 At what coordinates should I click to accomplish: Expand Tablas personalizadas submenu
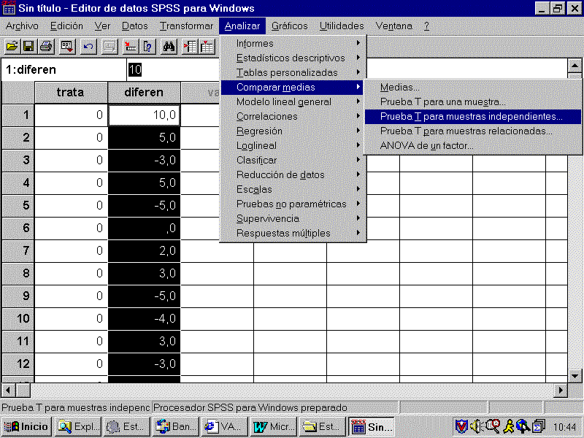293,72
